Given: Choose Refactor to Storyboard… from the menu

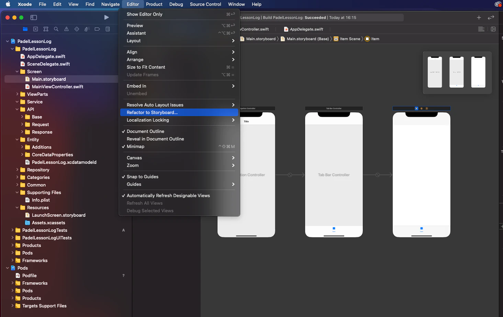Looking at the screenshot, I should [152, 113].
